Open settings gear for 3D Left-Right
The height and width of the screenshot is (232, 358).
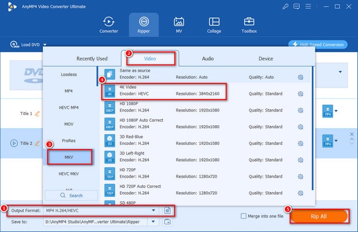tap(301, 160)
